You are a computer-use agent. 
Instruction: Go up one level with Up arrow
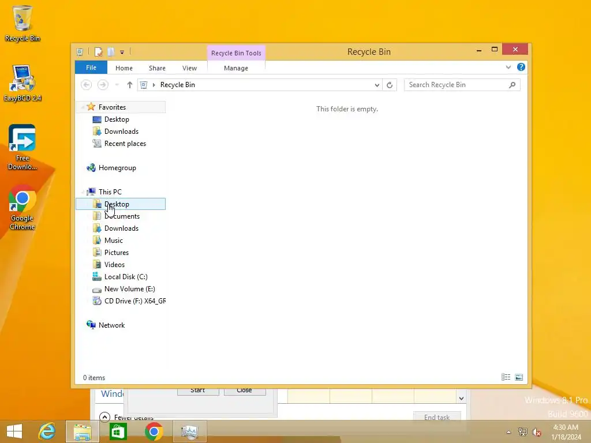point(130,85)
